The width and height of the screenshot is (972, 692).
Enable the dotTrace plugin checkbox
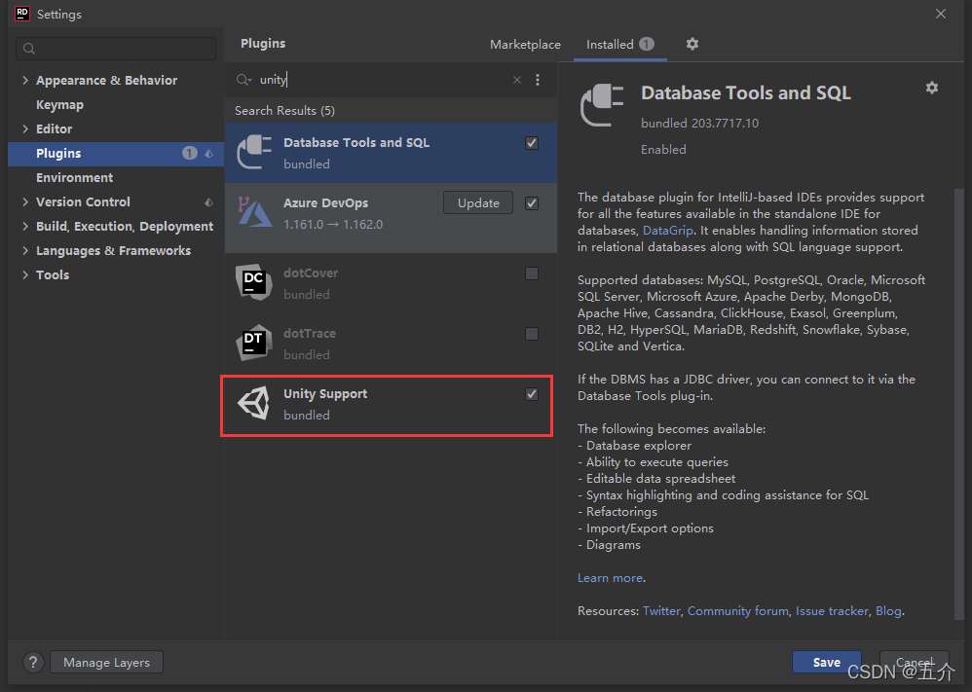pyautogui.click(x=531, y=334)
